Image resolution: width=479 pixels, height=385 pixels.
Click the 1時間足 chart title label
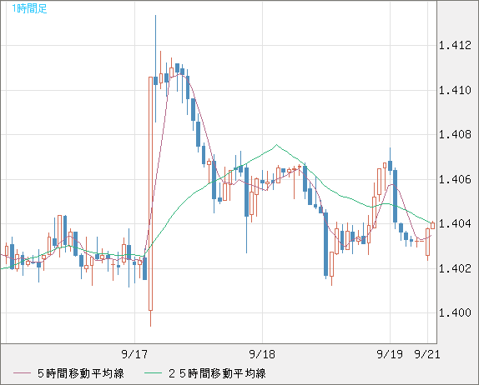(x=29, y=8)
